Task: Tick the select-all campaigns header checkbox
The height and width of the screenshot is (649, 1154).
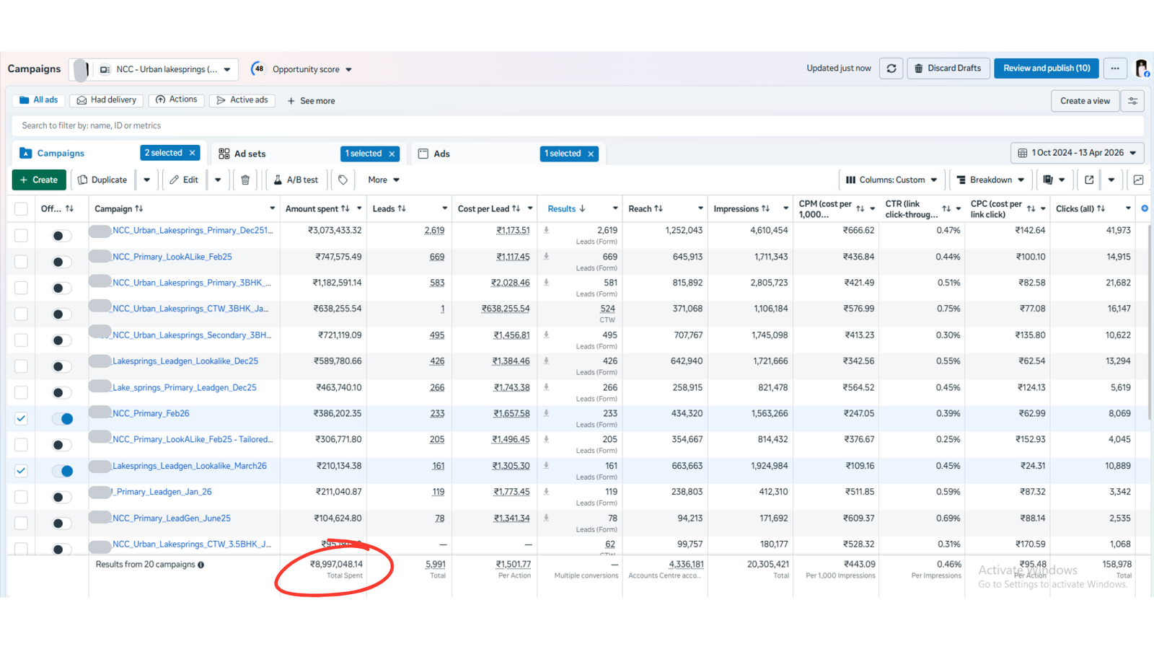Action: pos(21,209)
